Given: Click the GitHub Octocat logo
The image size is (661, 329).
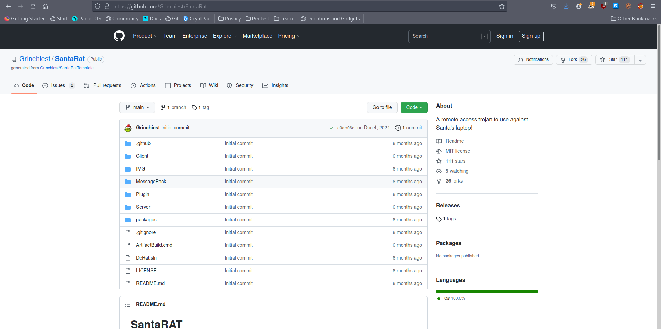Looking at the screenshot, I should point(119,36).
